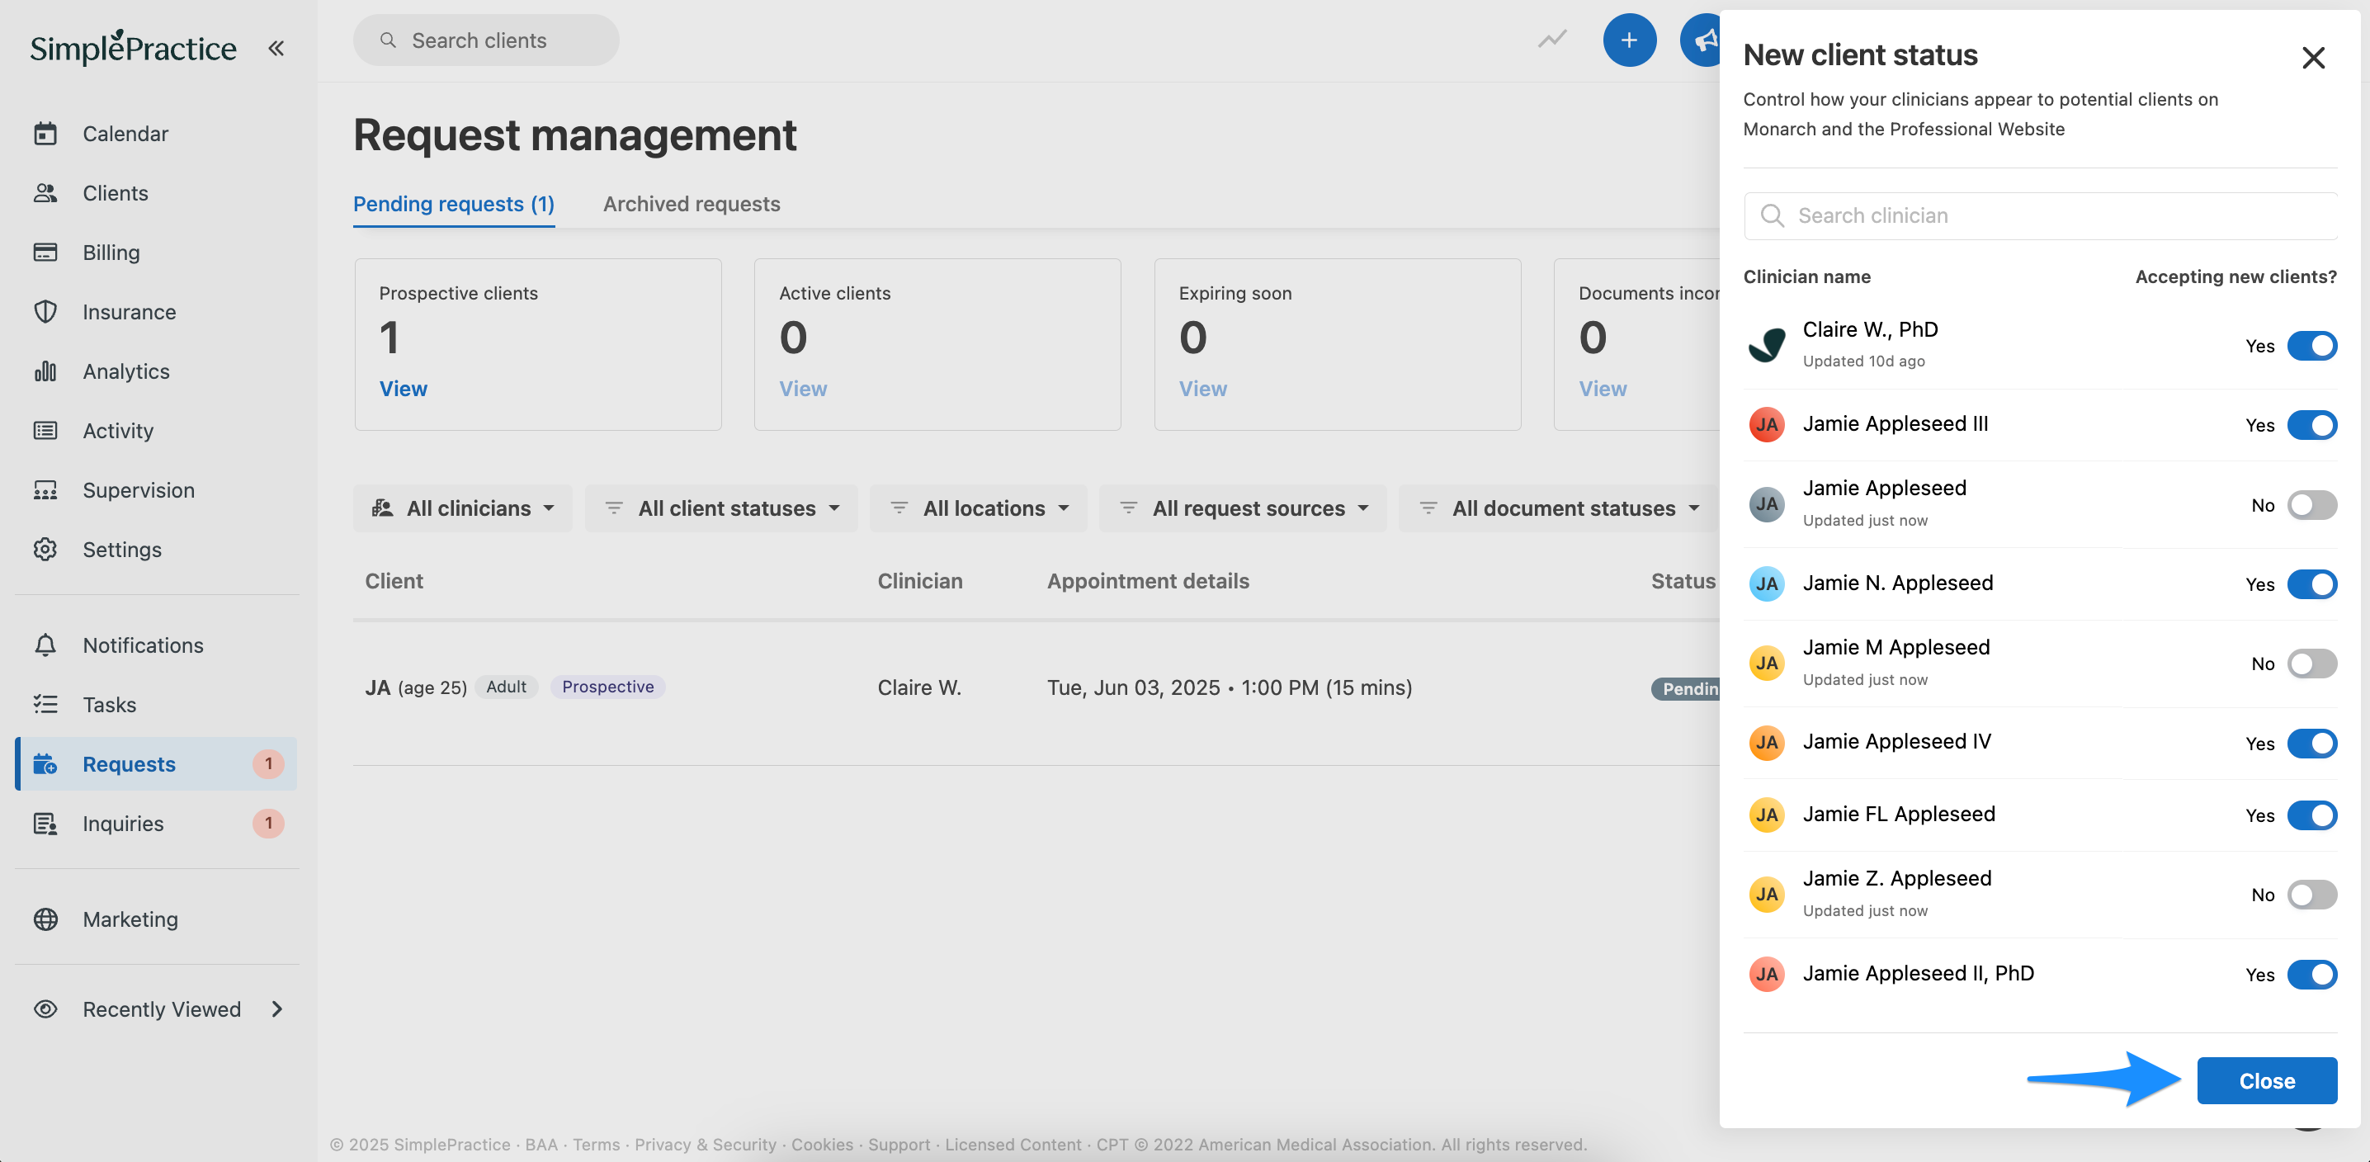Click the Settings gear icon

[x=45, y=550]
